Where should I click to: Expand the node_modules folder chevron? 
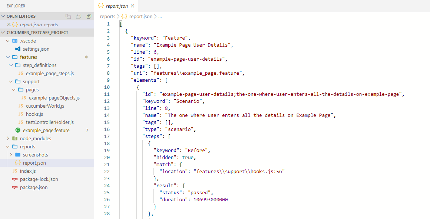(8, 138)
